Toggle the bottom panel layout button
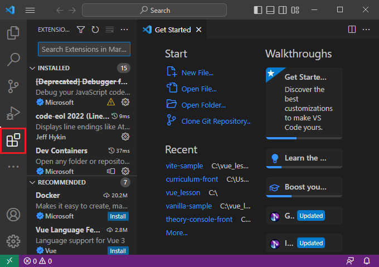Viewport: 379px width, 267px height. [270, 10]
